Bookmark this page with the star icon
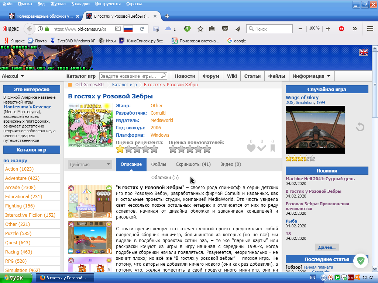This screenshot has height=283, width=378. click(x=200, y=29)
